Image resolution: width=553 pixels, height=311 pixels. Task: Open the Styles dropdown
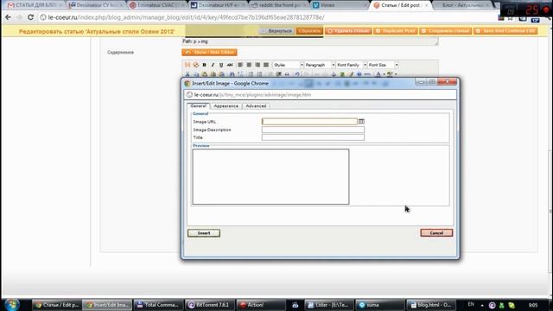[x=288, y=65]
